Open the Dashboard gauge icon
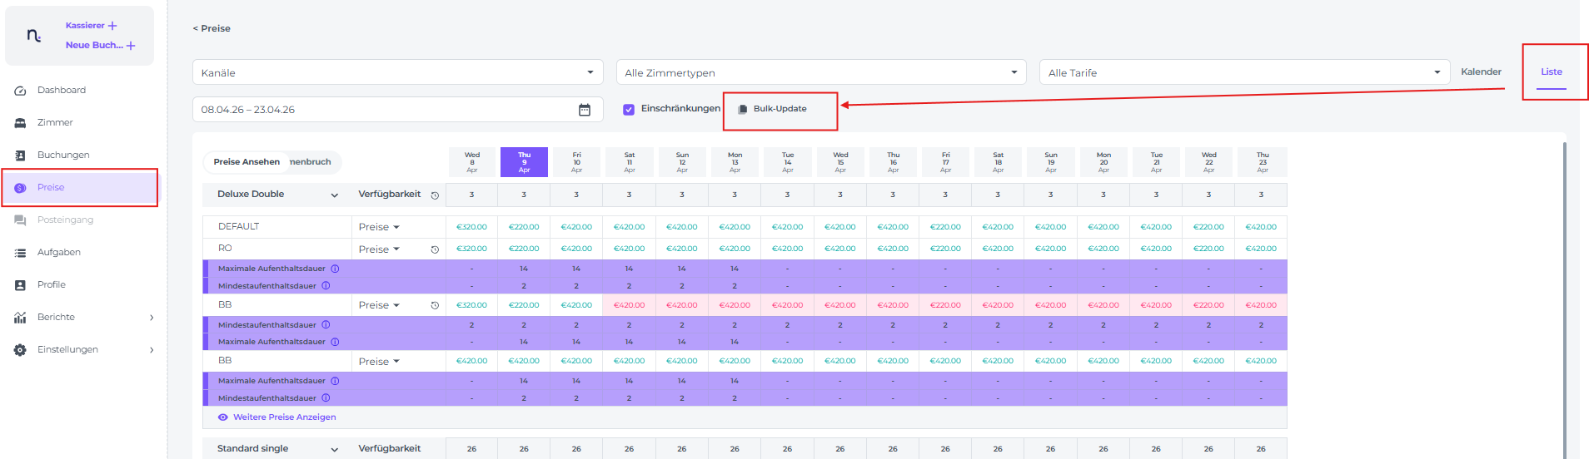Image resolution: width=1589 pixels, height=459 pixels. (20, 91)
